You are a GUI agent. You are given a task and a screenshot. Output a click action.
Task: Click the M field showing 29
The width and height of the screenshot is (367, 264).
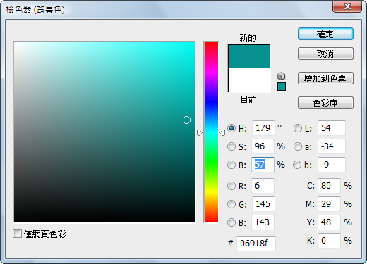(329, 204)
